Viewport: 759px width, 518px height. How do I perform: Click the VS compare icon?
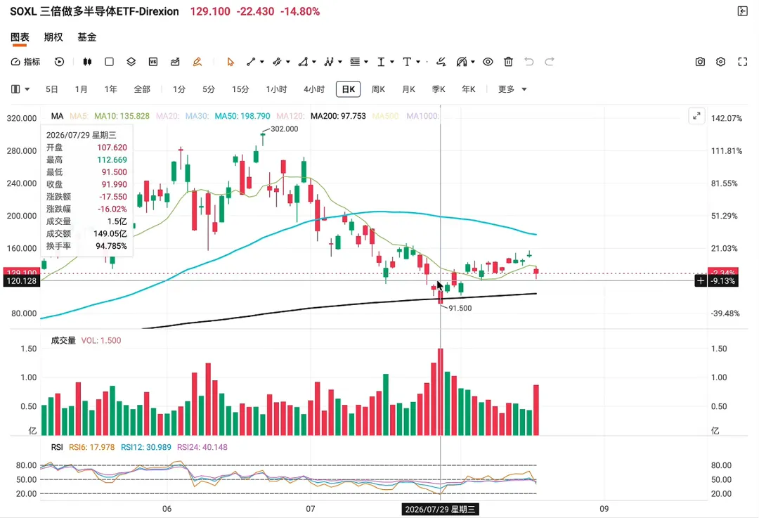[x=153, y=61]
